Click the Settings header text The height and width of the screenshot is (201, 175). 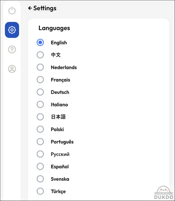pyautogui.click(x=45, y=8)
